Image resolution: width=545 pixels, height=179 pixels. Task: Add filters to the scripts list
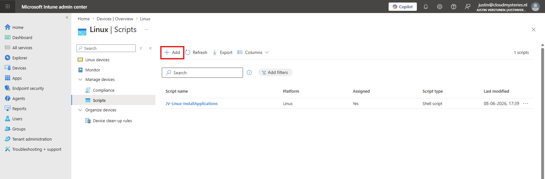coord(275,73)
